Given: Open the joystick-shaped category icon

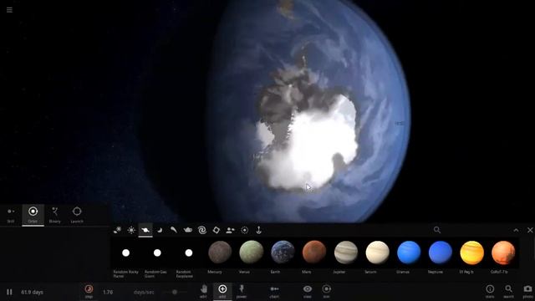Looking at the screenshot, I should tap(258, 230).
